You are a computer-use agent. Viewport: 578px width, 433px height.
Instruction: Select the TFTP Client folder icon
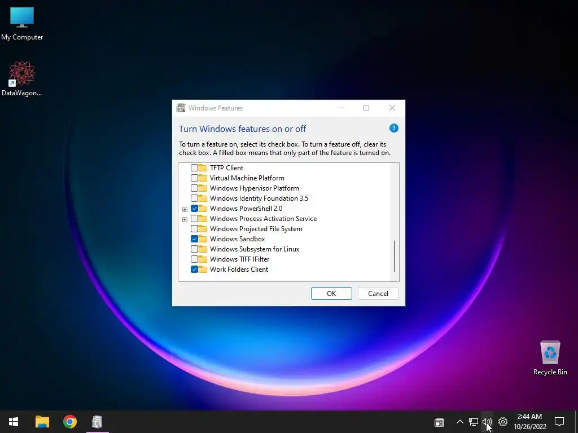pyautogui.click(x=203, y=168)
